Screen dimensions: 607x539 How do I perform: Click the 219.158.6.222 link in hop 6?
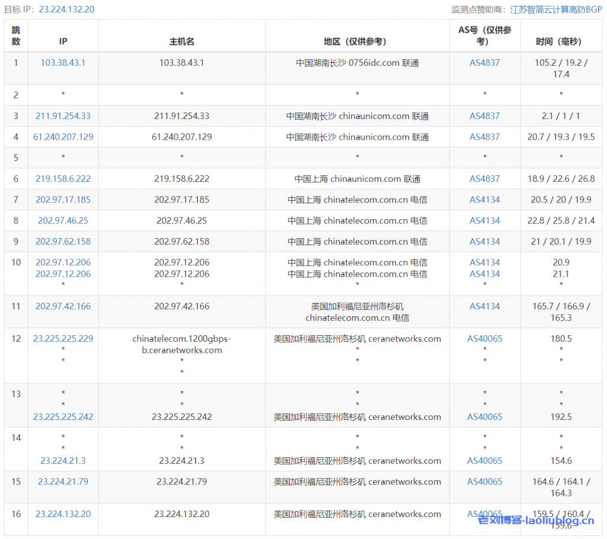[63, 179]
